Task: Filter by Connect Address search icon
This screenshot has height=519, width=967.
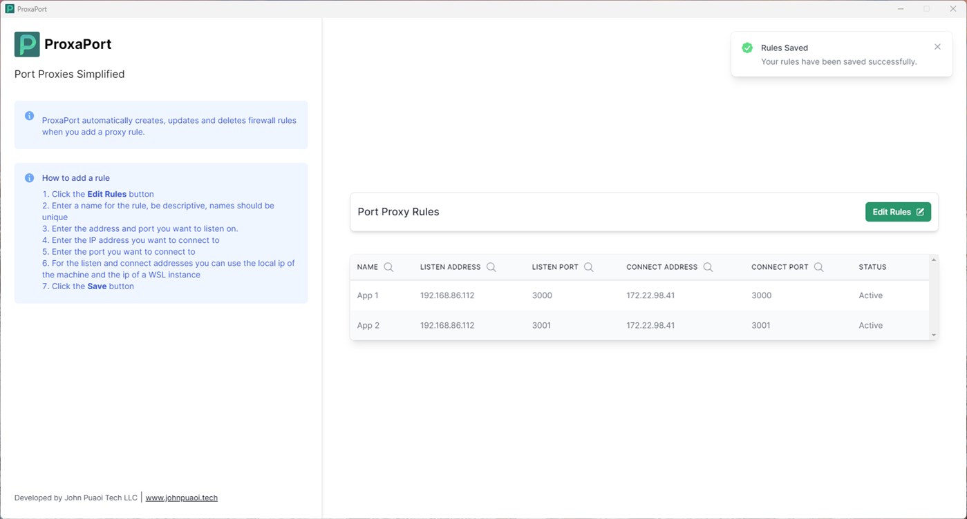Action: [708, 267]
